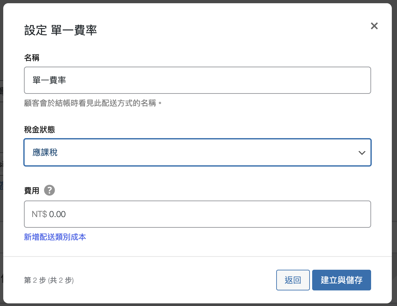Click the dialog title 設定 單一費率
397x306 pixels.
point(61,30)
